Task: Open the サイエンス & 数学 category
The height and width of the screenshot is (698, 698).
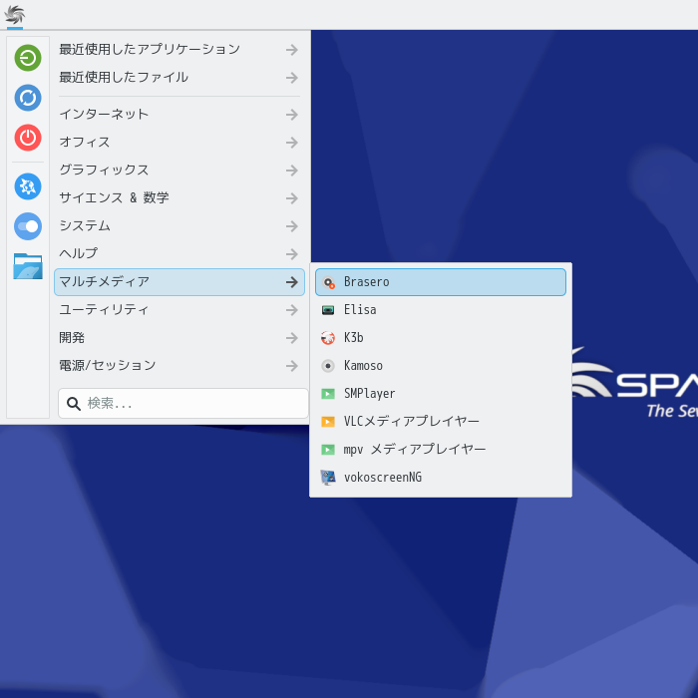Action: coord(179,198)
